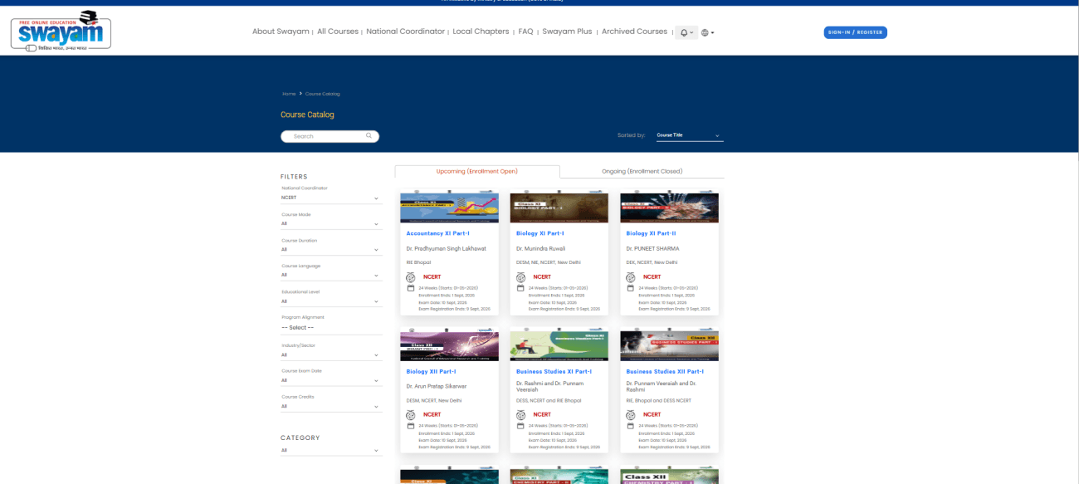Click instructor name Dr. PUNEET SHARMA

pos(653,248)
